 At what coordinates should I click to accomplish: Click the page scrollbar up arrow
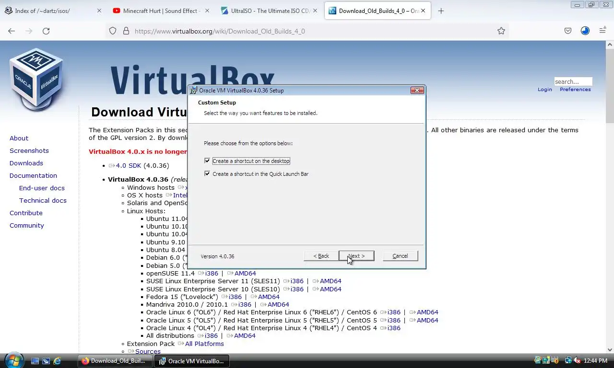tap(610, 45)
